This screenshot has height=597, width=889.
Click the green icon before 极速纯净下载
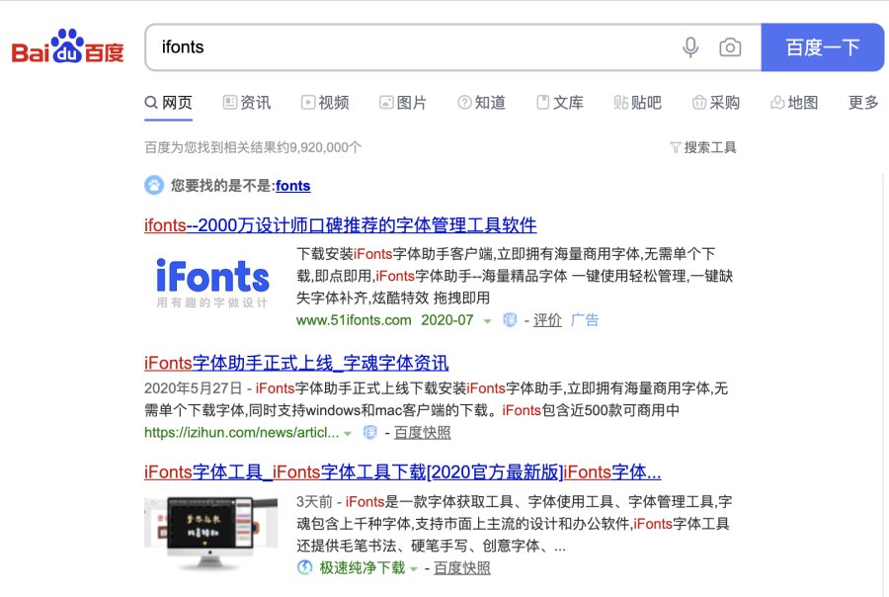305,568
